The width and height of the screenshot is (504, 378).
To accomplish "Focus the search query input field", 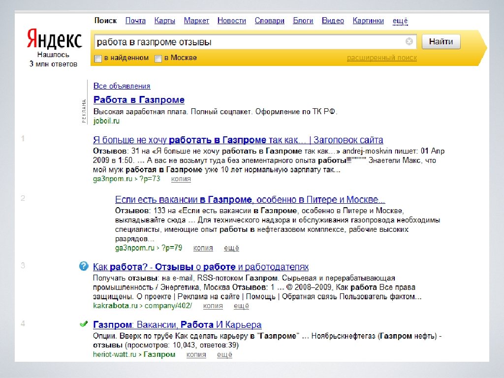I will pos(246,42).
